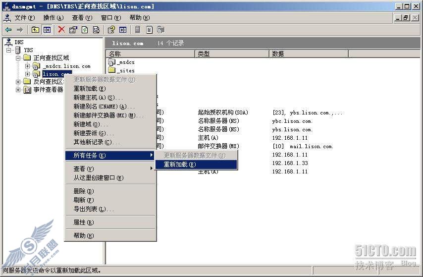Image resolution: width=423 pixels, height=277 pixels.
Task: Select 正向查找区域 folder in the tree
Action: [51, 58]
